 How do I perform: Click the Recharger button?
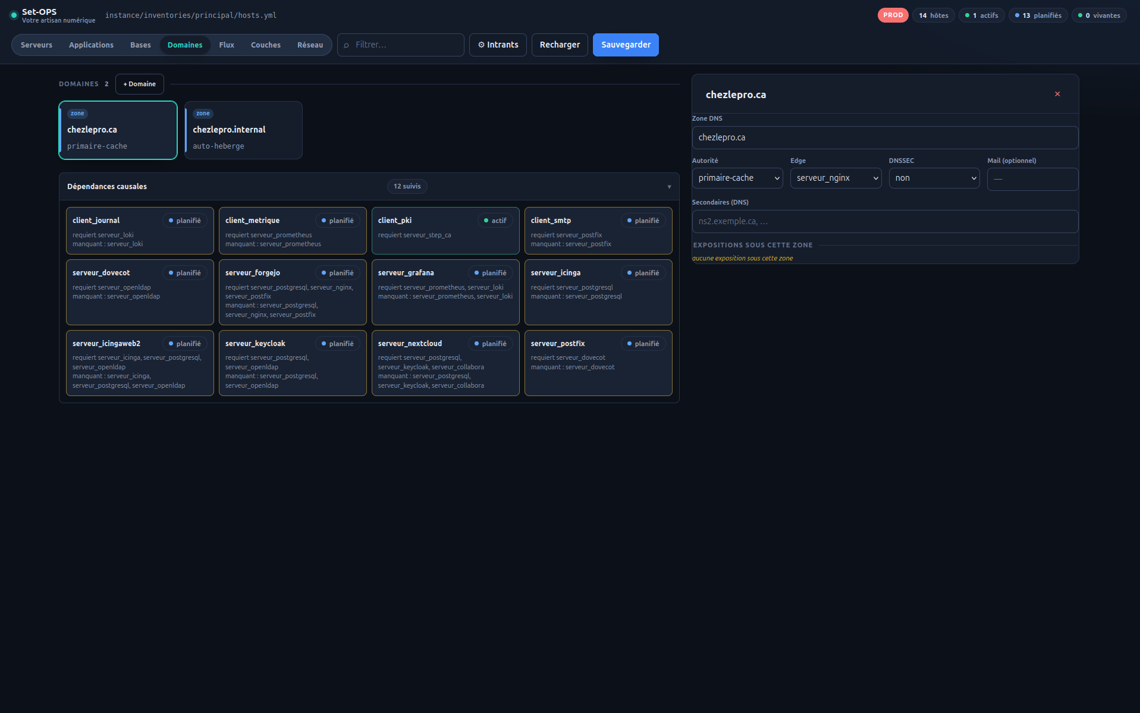point(560,45)
